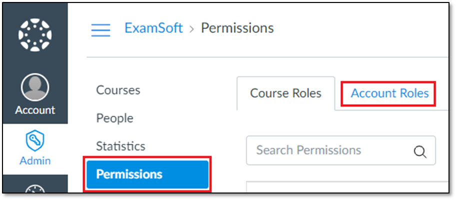
Task: Click the permissions table panel below search
Action: [347, 187]
